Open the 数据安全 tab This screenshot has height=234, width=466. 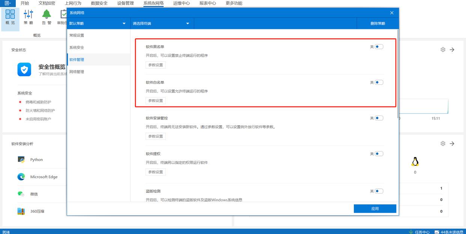(x=99, y=3)
